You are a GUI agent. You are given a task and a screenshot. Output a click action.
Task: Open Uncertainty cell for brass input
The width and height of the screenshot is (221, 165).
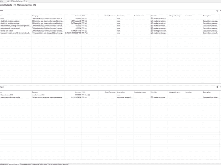click(x=125, y=19)
